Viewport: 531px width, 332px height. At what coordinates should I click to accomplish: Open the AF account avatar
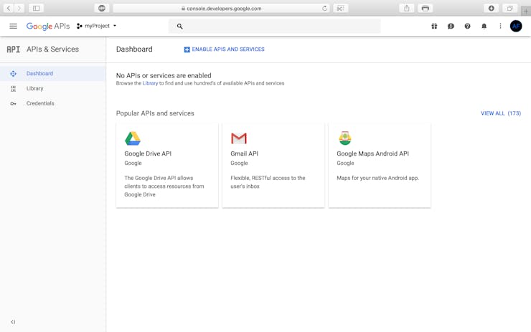click(x=516, y=26)
